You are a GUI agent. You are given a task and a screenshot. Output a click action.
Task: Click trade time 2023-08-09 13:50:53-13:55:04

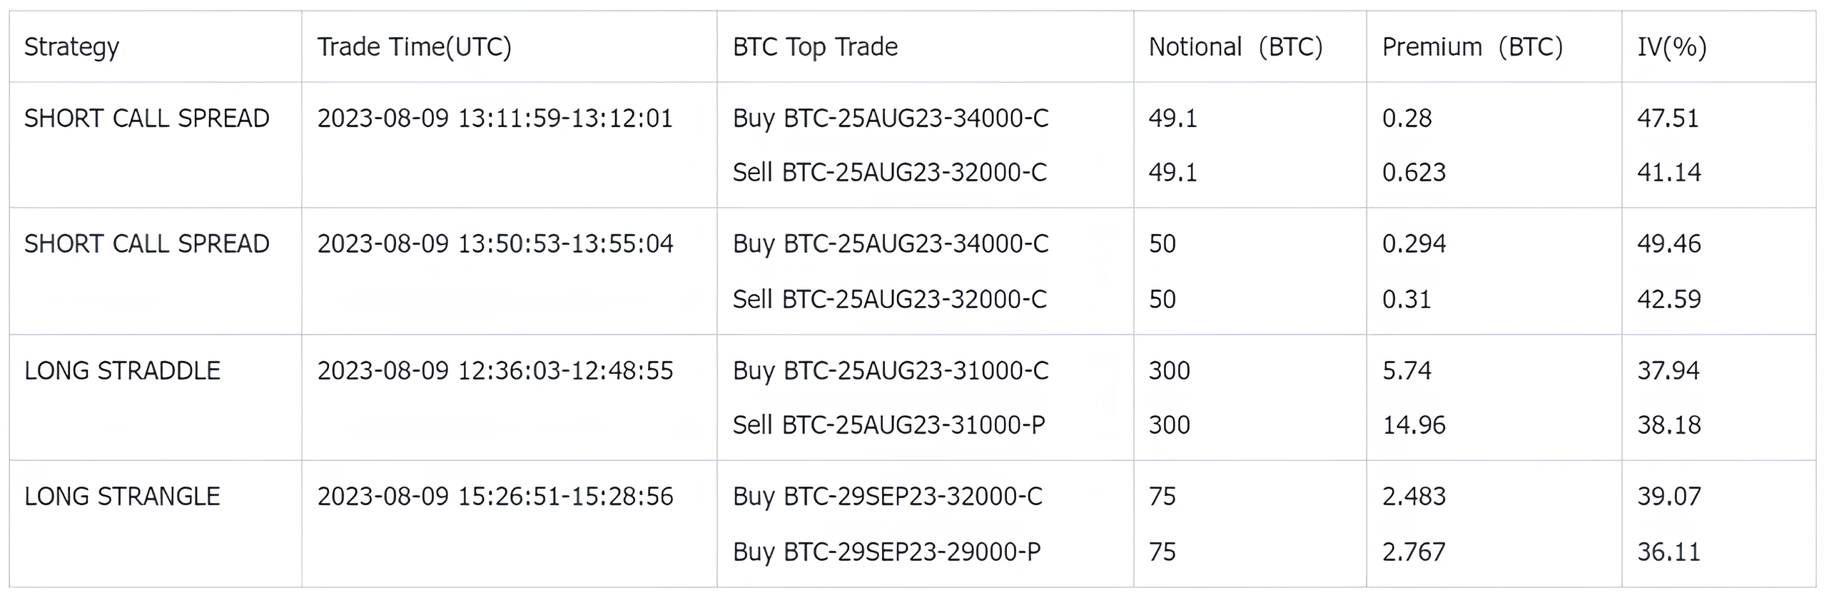click(495, 244)
